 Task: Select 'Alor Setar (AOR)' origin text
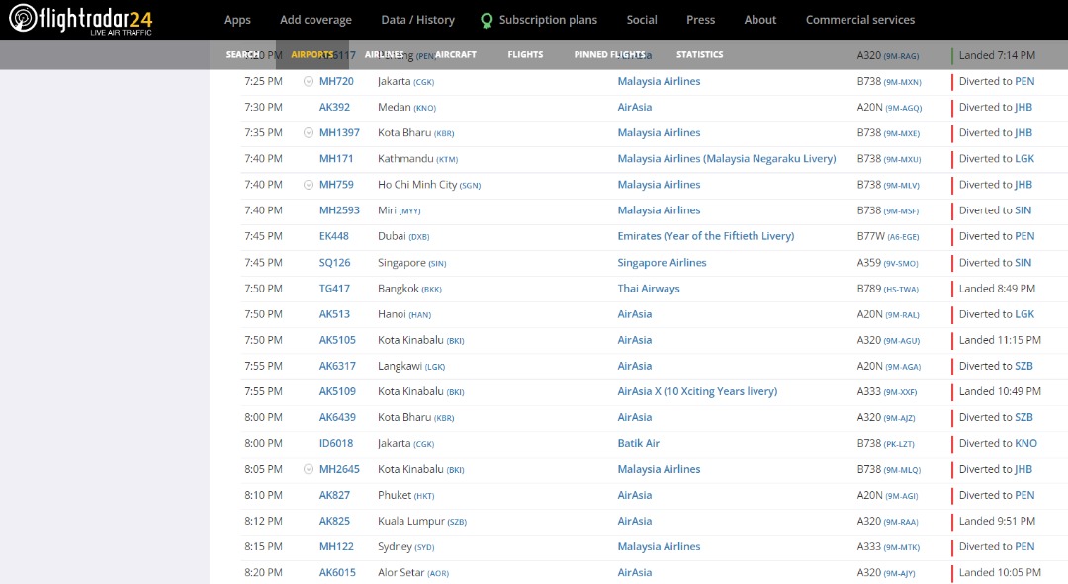pos(412,572)
